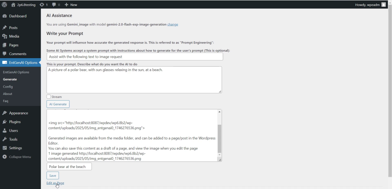
Task: Open the Faq submenu item
Action: (x=5, y=101)
